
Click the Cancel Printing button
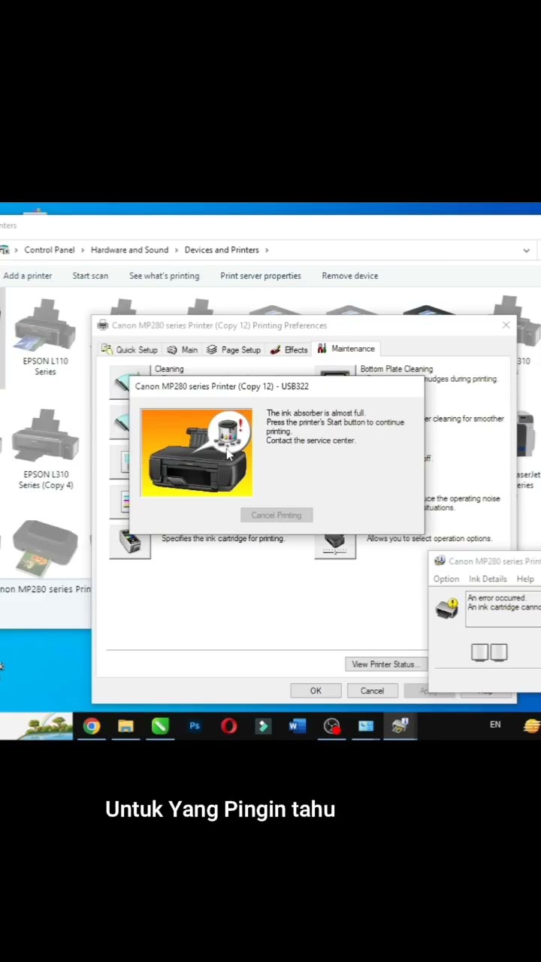tap(277, 515)
